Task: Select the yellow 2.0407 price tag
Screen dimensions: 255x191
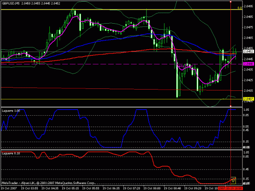Action: pos(248,99)
